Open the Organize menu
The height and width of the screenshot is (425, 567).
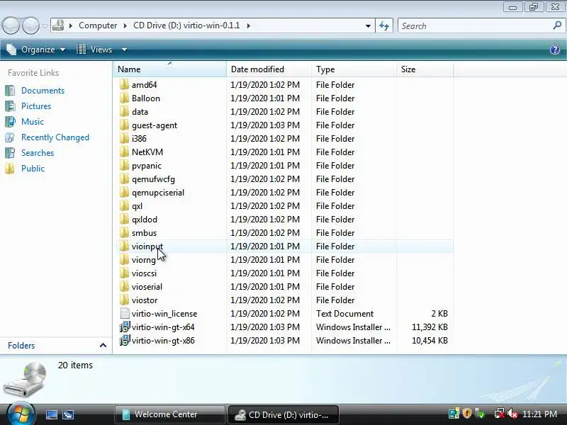point(36,50)
